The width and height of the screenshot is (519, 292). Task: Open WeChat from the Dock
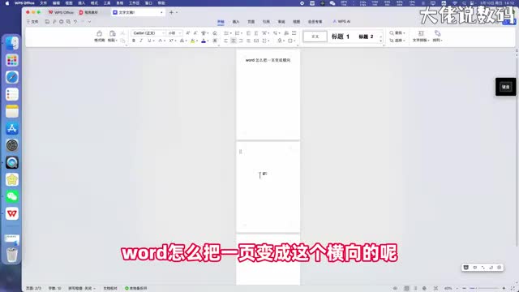pos(12,196)
